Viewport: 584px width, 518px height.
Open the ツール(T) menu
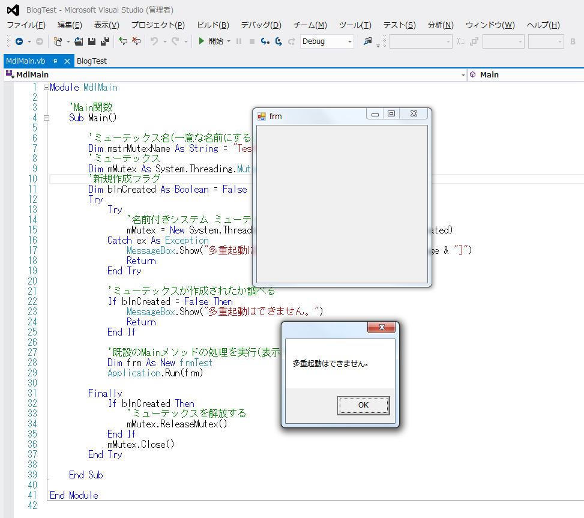pyautogui.click(x=355, y=25)
